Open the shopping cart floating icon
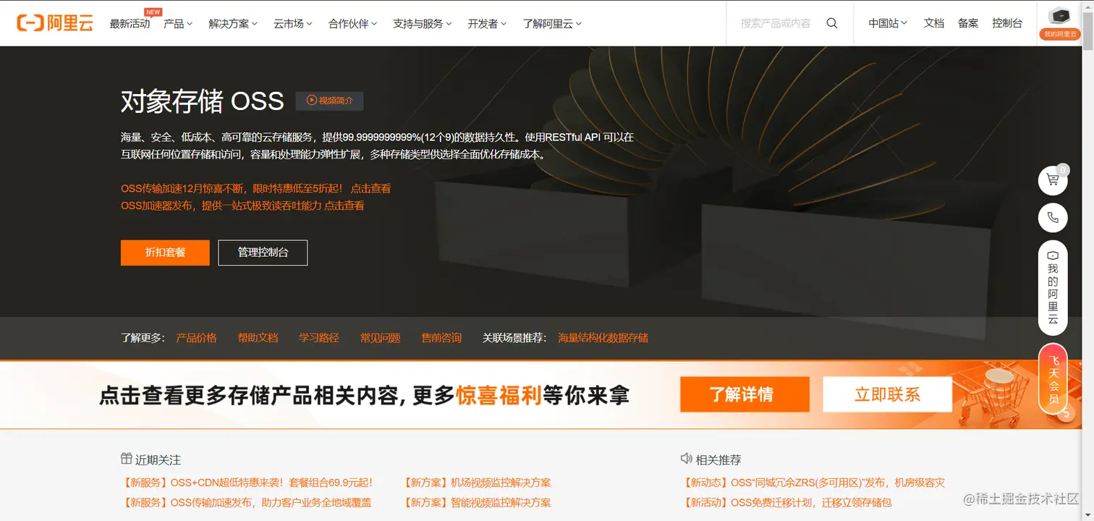The width and height of the screenshot is (1094, 521). [1053, 180]
